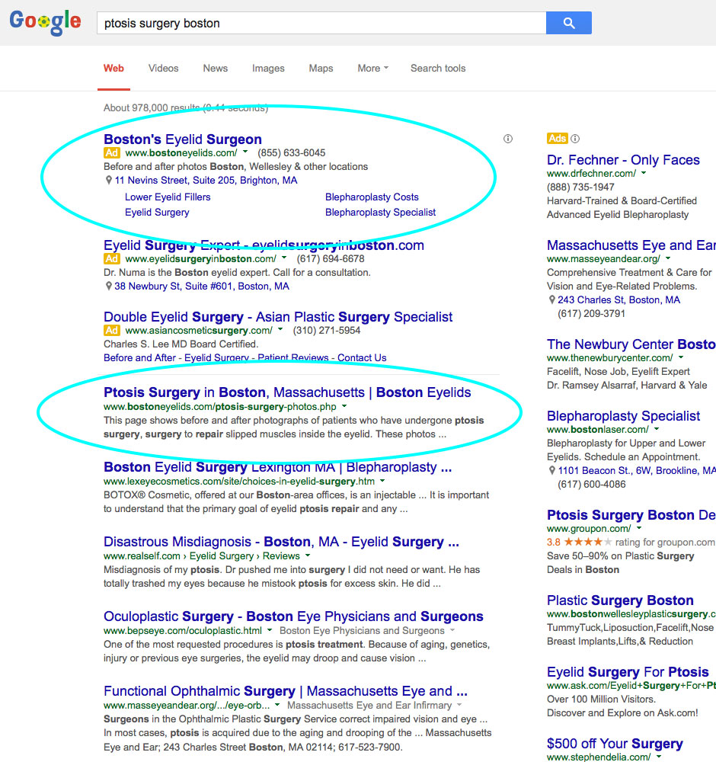This screenshot has width=716, height=762.
Task: Open Boston's Eyelid Surgeon ad
Action: click(x=183, y=139)
